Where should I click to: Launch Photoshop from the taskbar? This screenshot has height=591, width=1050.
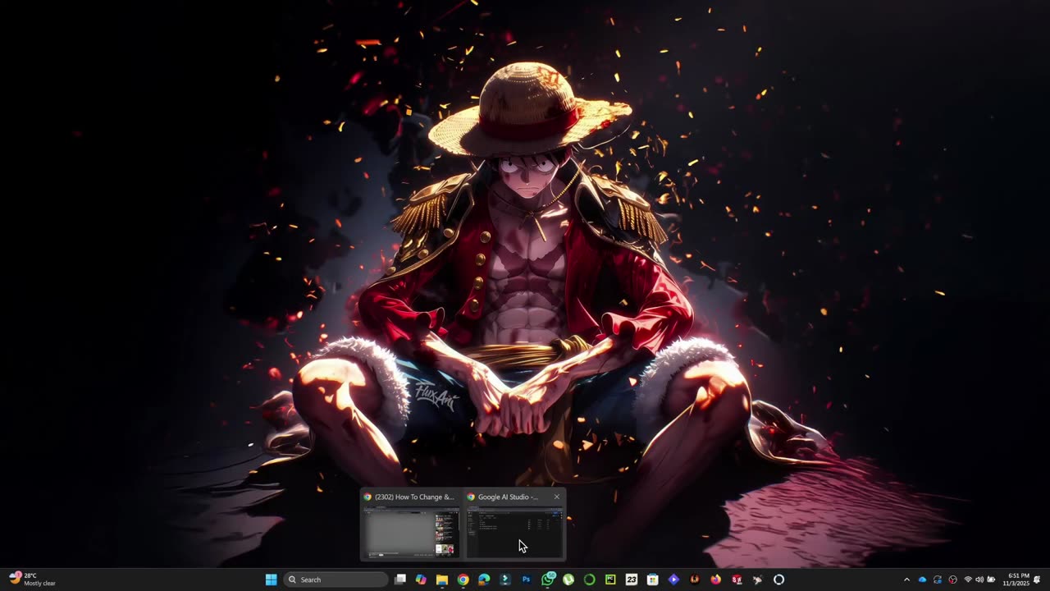tap(526, 580)
